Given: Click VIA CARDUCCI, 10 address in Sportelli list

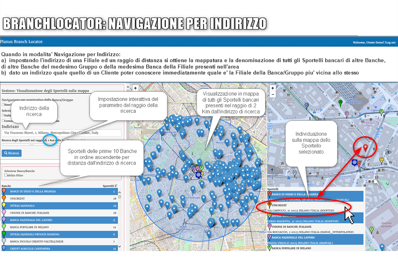Looking at the screenshot, I should pos(301,210).
